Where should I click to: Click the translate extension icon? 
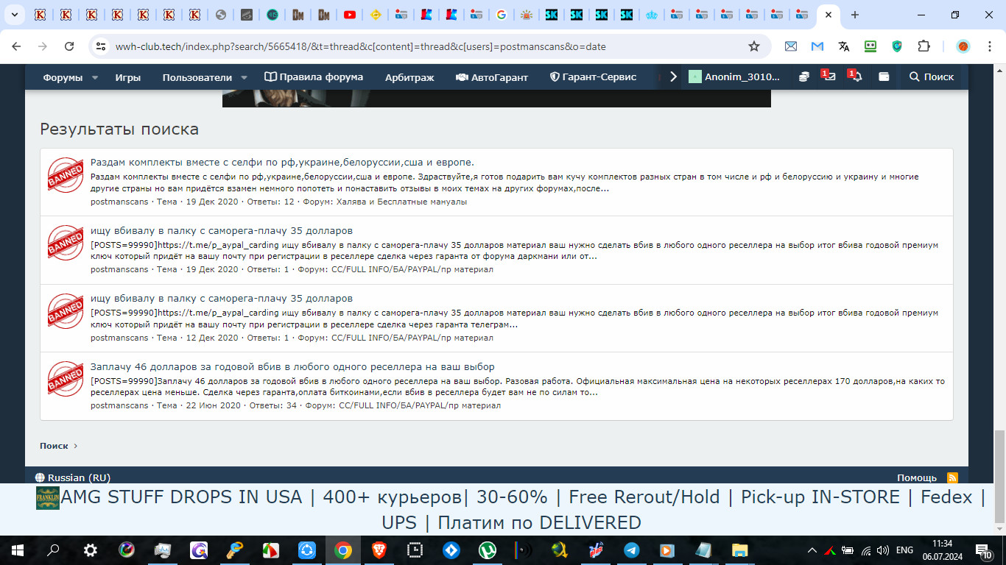(844, 46)
